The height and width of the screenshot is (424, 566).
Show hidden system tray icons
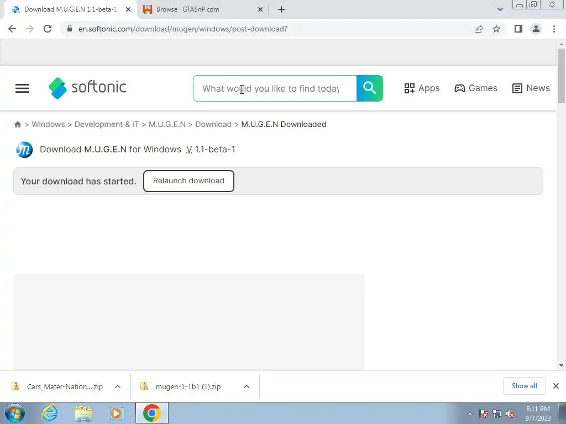(470, 414)
